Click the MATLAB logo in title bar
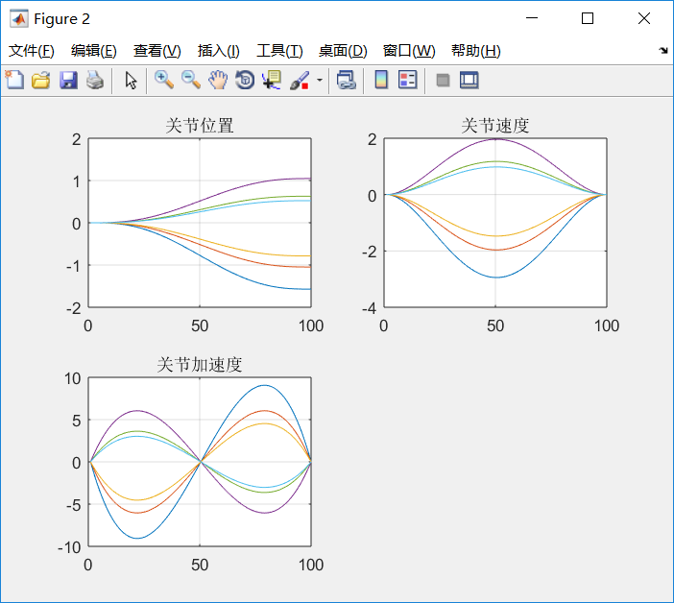The height and width of the screenshot is (603, 674). (19, 19)
